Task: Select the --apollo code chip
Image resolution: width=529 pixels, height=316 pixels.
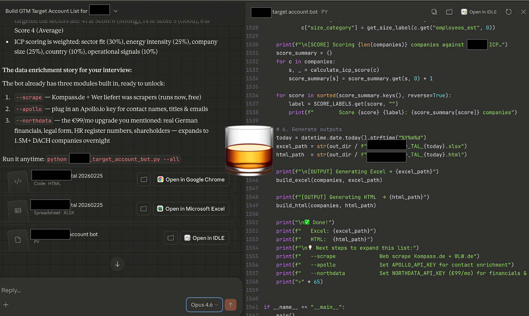Action: coord(29,109)
